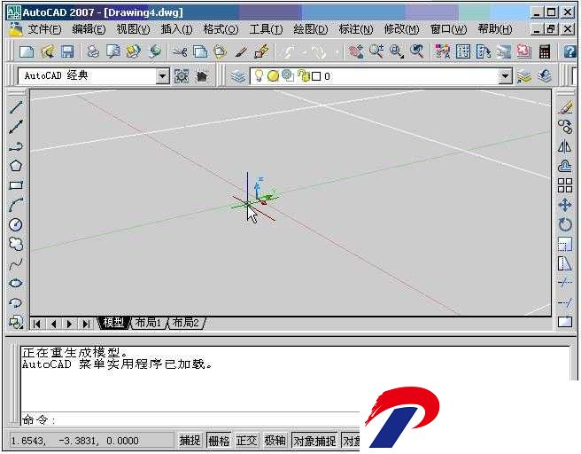This screenshot has height=454, width=581.
Task: Switch to the 模型 tab
Action: pyautogui.click(x=113, y=323)
